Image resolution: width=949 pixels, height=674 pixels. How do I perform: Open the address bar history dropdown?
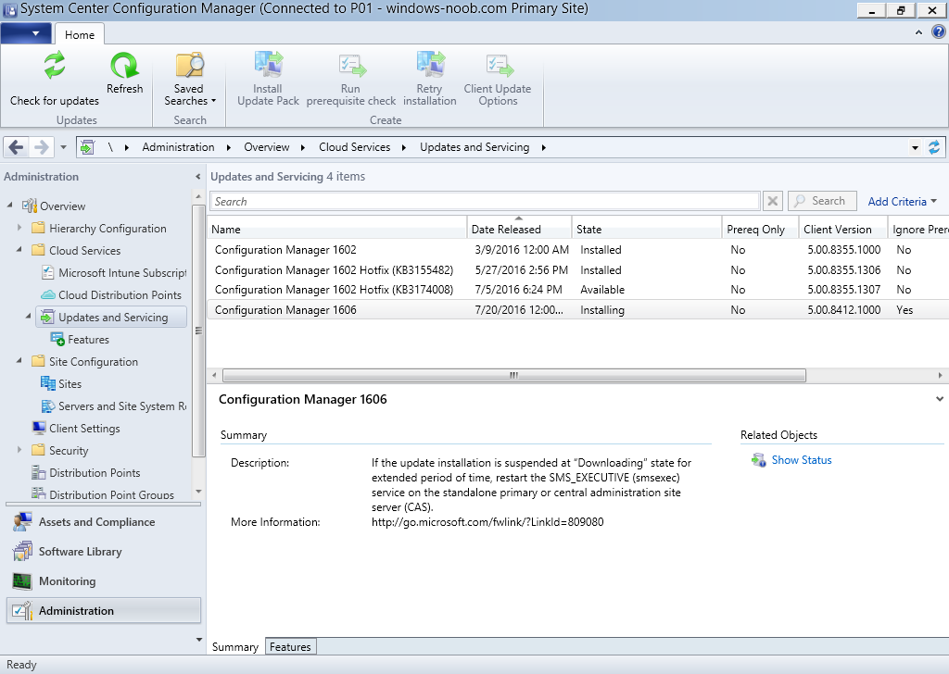click(915, 147)
